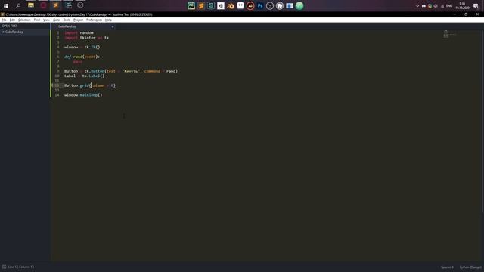Switch ENG input language indicator
This screenshot has width=484, height=272.
(449, 6)
